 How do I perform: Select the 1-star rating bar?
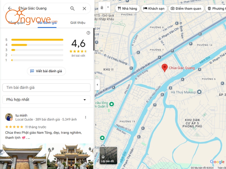37,60
